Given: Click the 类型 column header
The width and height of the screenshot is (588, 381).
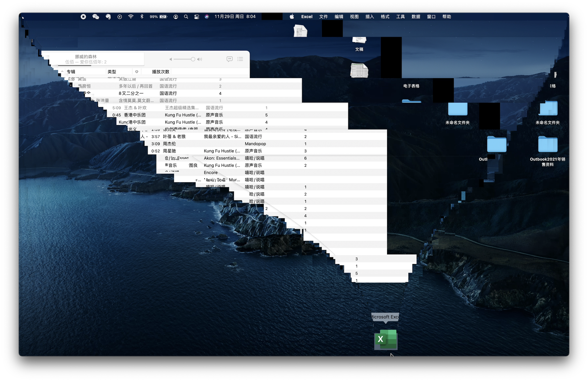Looking at the screenshot, I should pos(112,72).
